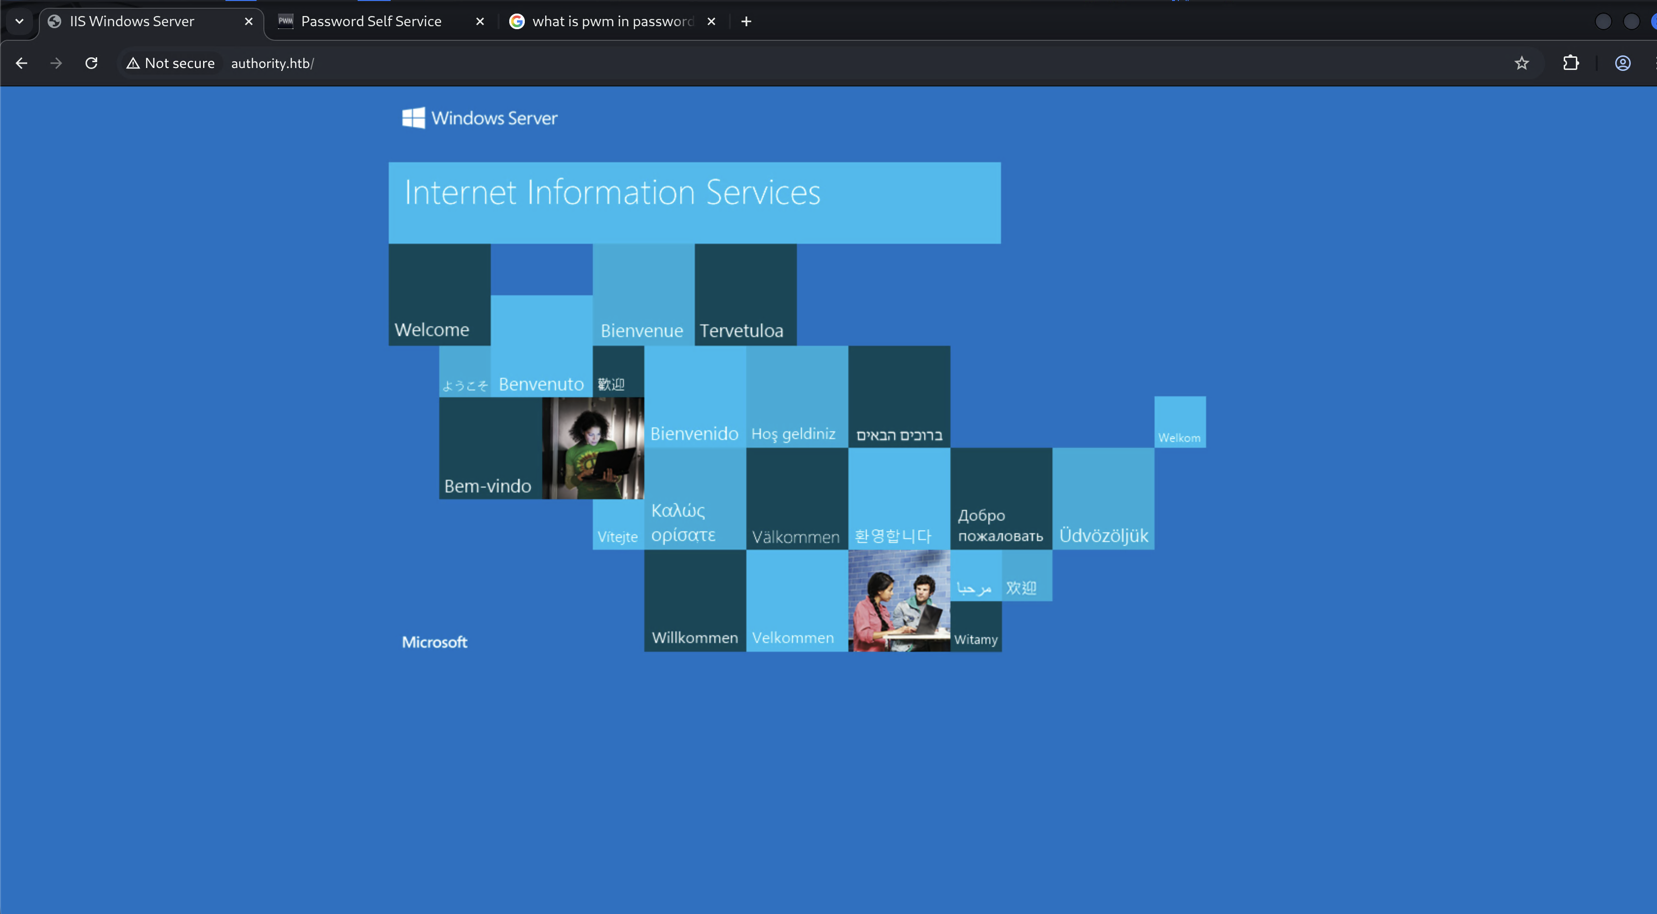Expand the tab search dropdown arrow
The image size is (1657, 914).
[19, 21]
